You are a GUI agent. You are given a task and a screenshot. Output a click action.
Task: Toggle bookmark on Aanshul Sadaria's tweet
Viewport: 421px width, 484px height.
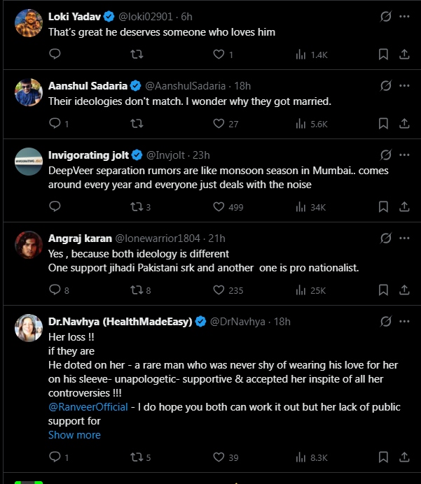(x=383, y=123)
